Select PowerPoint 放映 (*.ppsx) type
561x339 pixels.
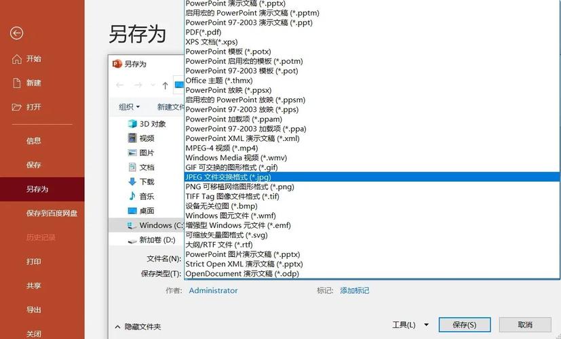pos(372,90)
